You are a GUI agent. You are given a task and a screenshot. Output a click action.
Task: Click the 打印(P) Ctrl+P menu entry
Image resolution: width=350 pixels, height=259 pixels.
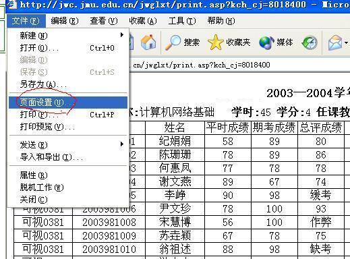point(68,115)
